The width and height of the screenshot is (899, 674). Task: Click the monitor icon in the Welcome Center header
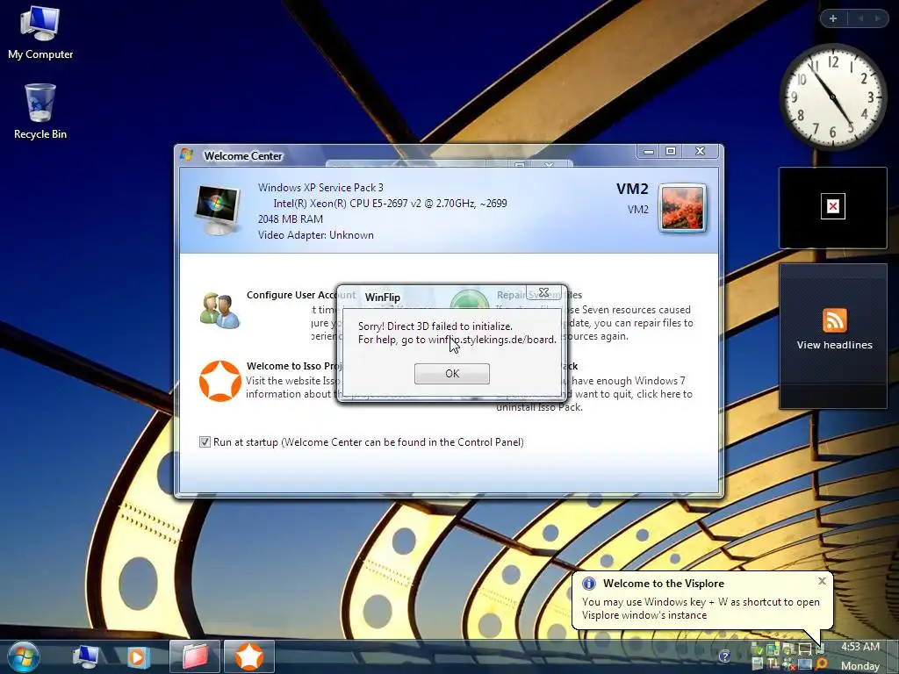pyautogui.click(x=218, y=210)
